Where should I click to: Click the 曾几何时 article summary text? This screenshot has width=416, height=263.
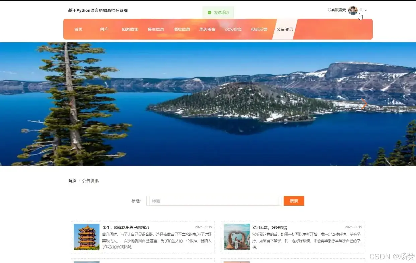click(x=157, y=241)
